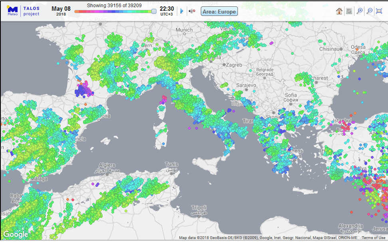The height and width of the screenshot is (245, 388).
Task: Zoom in with the magnifier plus icon
Action: point(360,11)
